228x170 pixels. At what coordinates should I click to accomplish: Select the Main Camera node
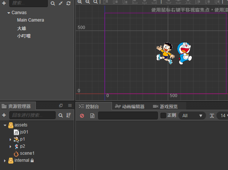point(31,20)
